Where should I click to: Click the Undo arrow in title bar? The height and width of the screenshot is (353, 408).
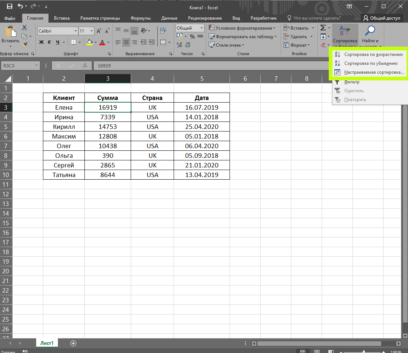pos(20,6)
